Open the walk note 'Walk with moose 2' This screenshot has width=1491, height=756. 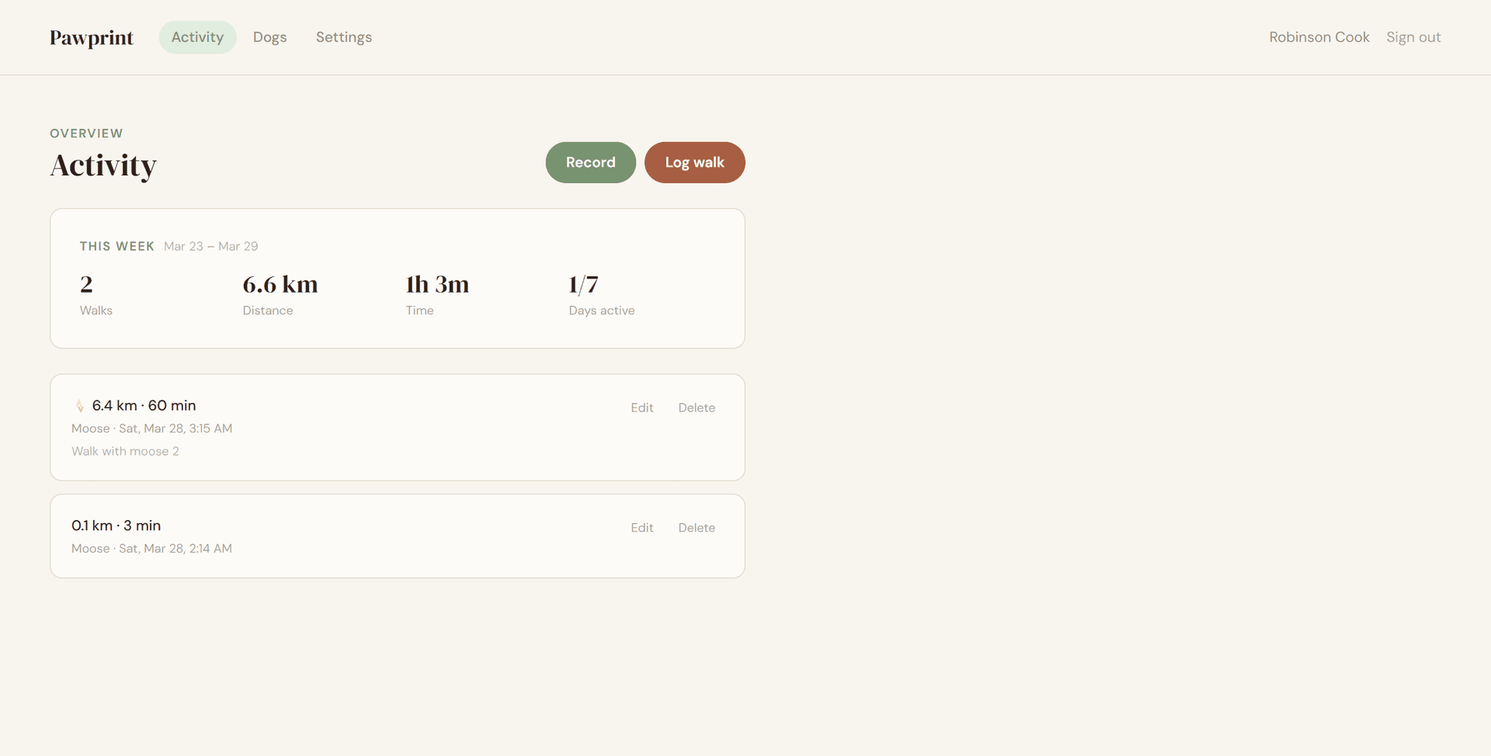(x=125, y=451)
